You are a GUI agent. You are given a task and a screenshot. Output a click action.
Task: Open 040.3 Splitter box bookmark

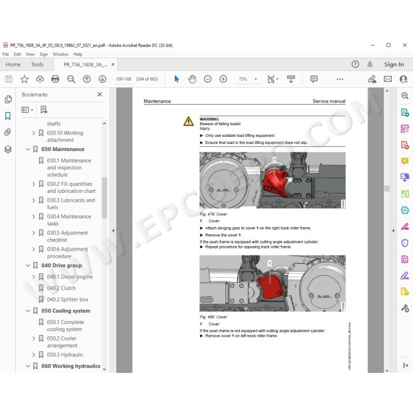[x=68, y=300]
